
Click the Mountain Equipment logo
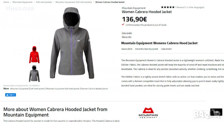pos(148,113)
